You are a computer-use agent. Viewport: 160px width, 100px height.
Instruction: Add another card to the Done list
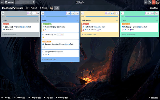pyautogui.click(x=128, y=35)
